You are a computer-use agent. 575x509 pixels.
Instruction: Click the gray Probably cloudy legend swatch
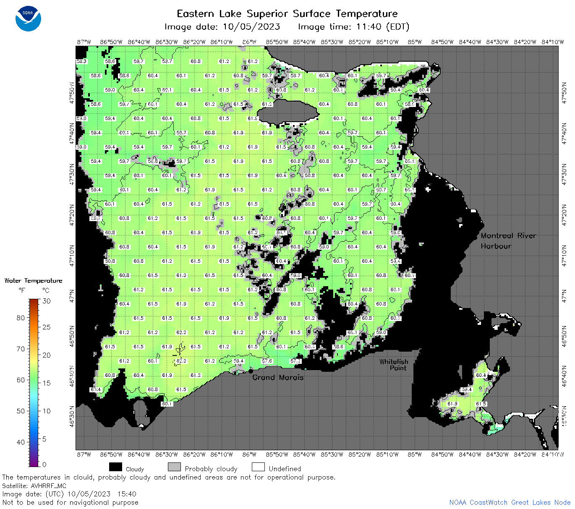pos(174,467)
